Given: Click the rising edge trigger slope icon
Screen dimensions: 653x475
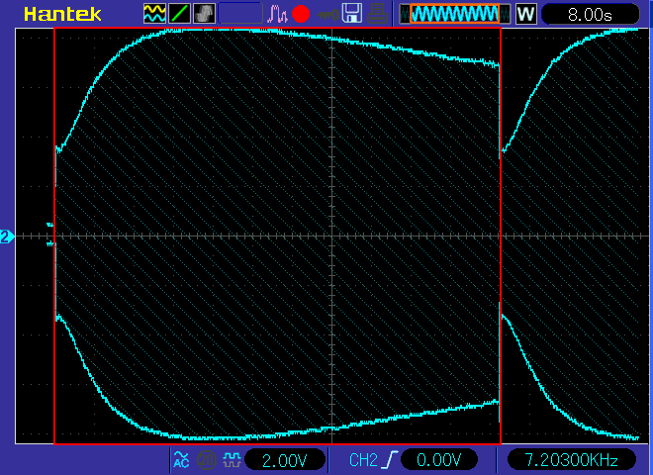Looking at the screenshot, I should [x=391, y=459].
